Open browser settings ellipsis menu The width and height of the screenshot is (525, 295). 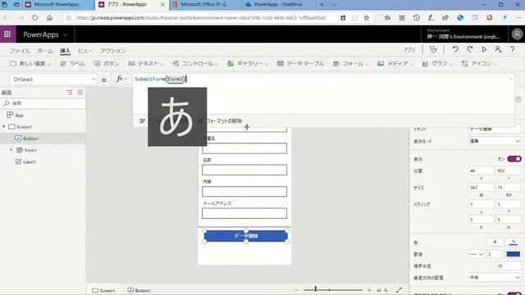tap(518, 18)
